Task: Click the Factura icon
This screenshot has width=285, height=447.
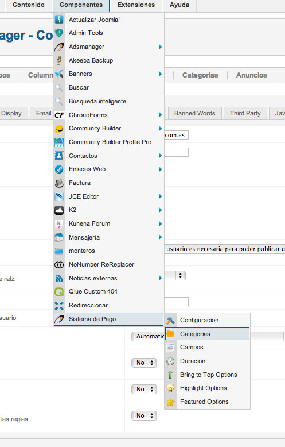Action: pos(59,183)
